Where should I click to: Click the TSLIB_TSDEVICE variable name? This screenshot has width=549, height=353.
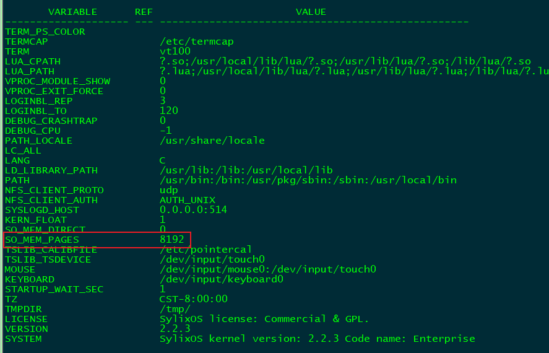click(x=48, y=260)
